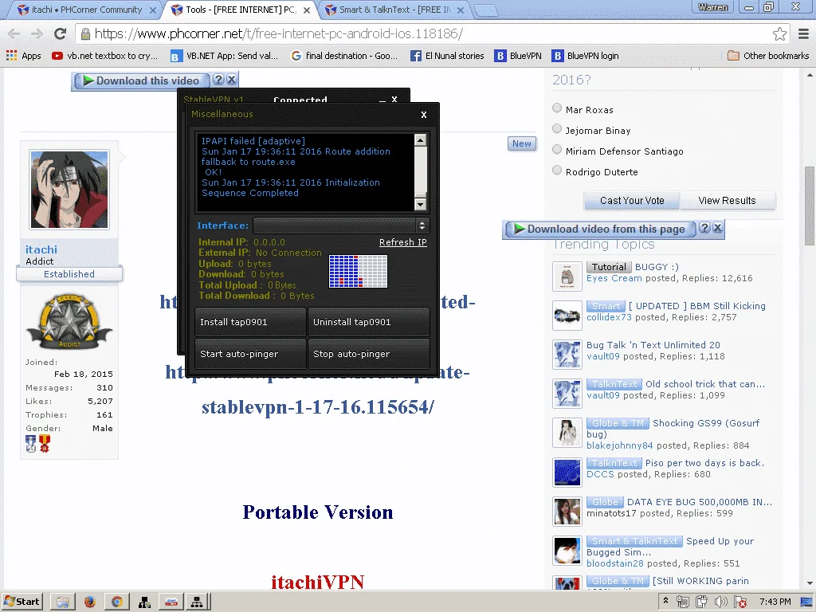The width and height of the screenshot is (816, 612).
Task: Dismiss the Download this video bar
Action: (232, 80)
